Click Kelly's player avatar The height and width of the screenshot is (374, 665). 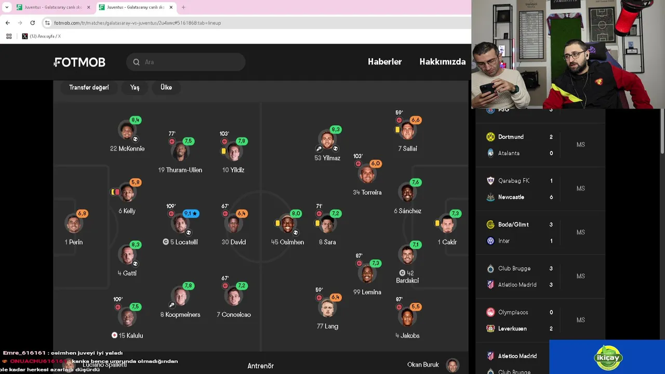127,193
